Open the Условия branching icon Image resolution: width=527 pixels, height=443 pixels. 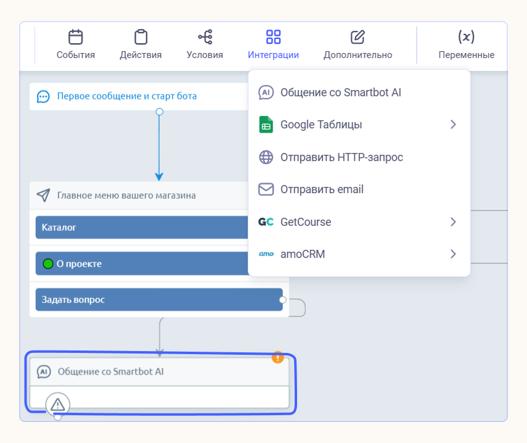click(205, 37)
